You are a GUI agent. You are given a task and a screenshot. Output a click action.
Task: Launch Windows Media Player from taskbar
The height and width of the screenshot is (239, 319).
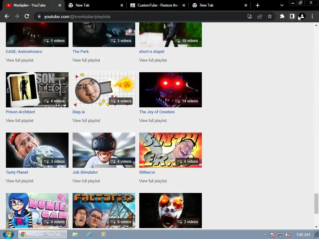(103, 235)
